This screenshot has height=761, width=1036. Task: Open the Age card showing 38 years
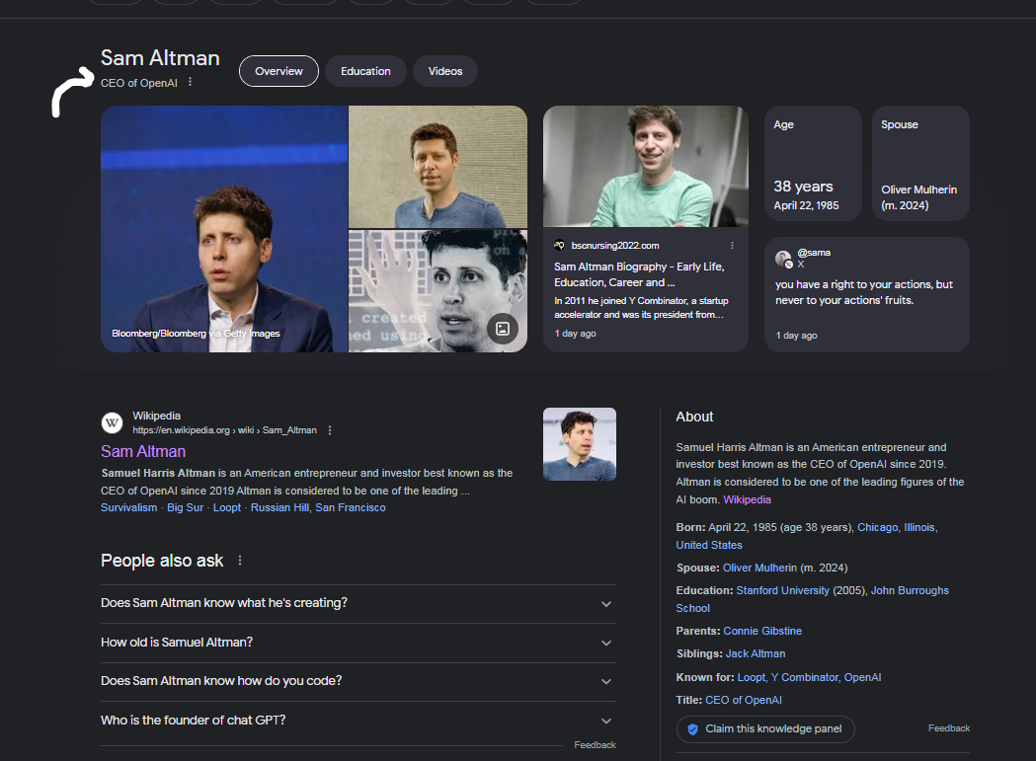[813, 163]
